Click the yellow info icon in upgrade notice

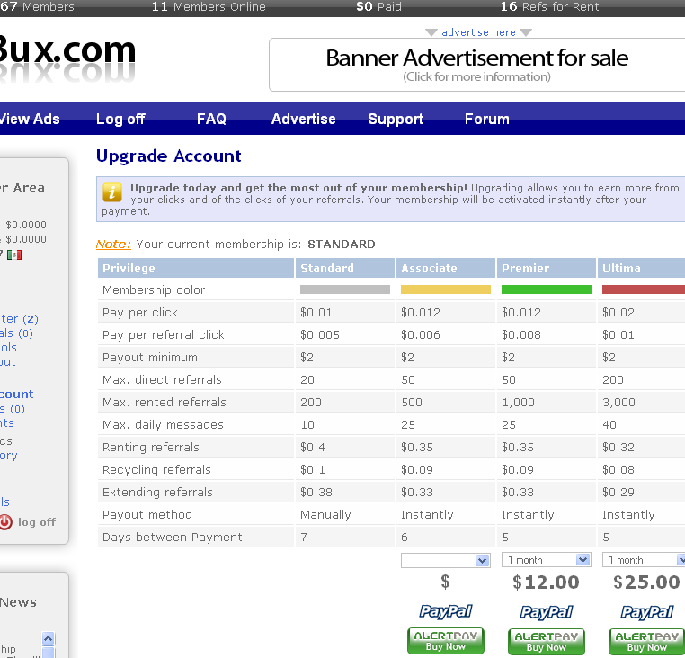pos(112,192)
